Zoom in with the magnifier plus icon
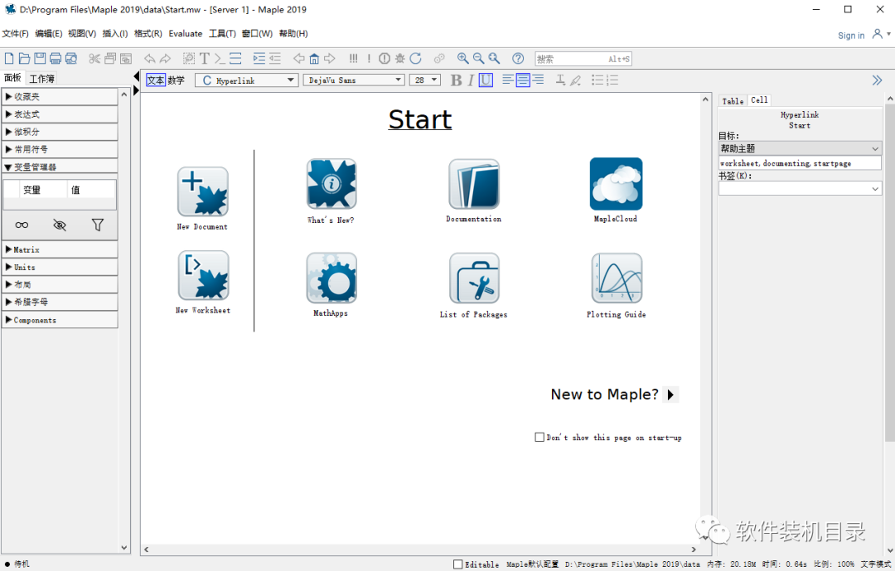 [463, 58]
